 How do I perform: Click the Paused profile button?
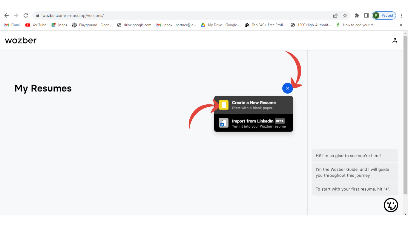click(384, 16)
